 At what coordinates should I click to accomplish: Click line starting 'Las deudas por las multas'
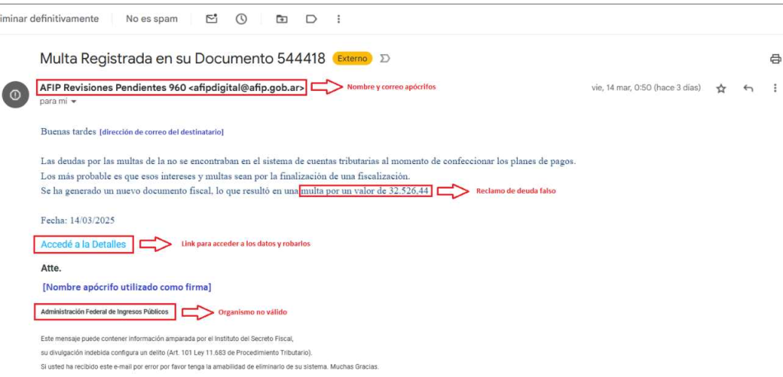pos(308,162)
